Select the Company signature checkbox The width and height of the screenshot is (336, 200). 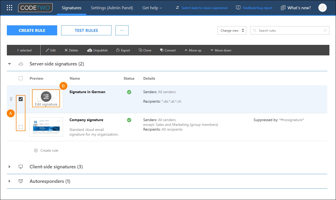point(21,127)
